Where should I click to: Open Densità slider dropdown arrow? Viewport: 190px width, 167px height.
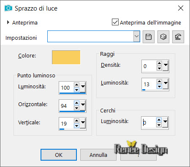click(x=166, y=65)
